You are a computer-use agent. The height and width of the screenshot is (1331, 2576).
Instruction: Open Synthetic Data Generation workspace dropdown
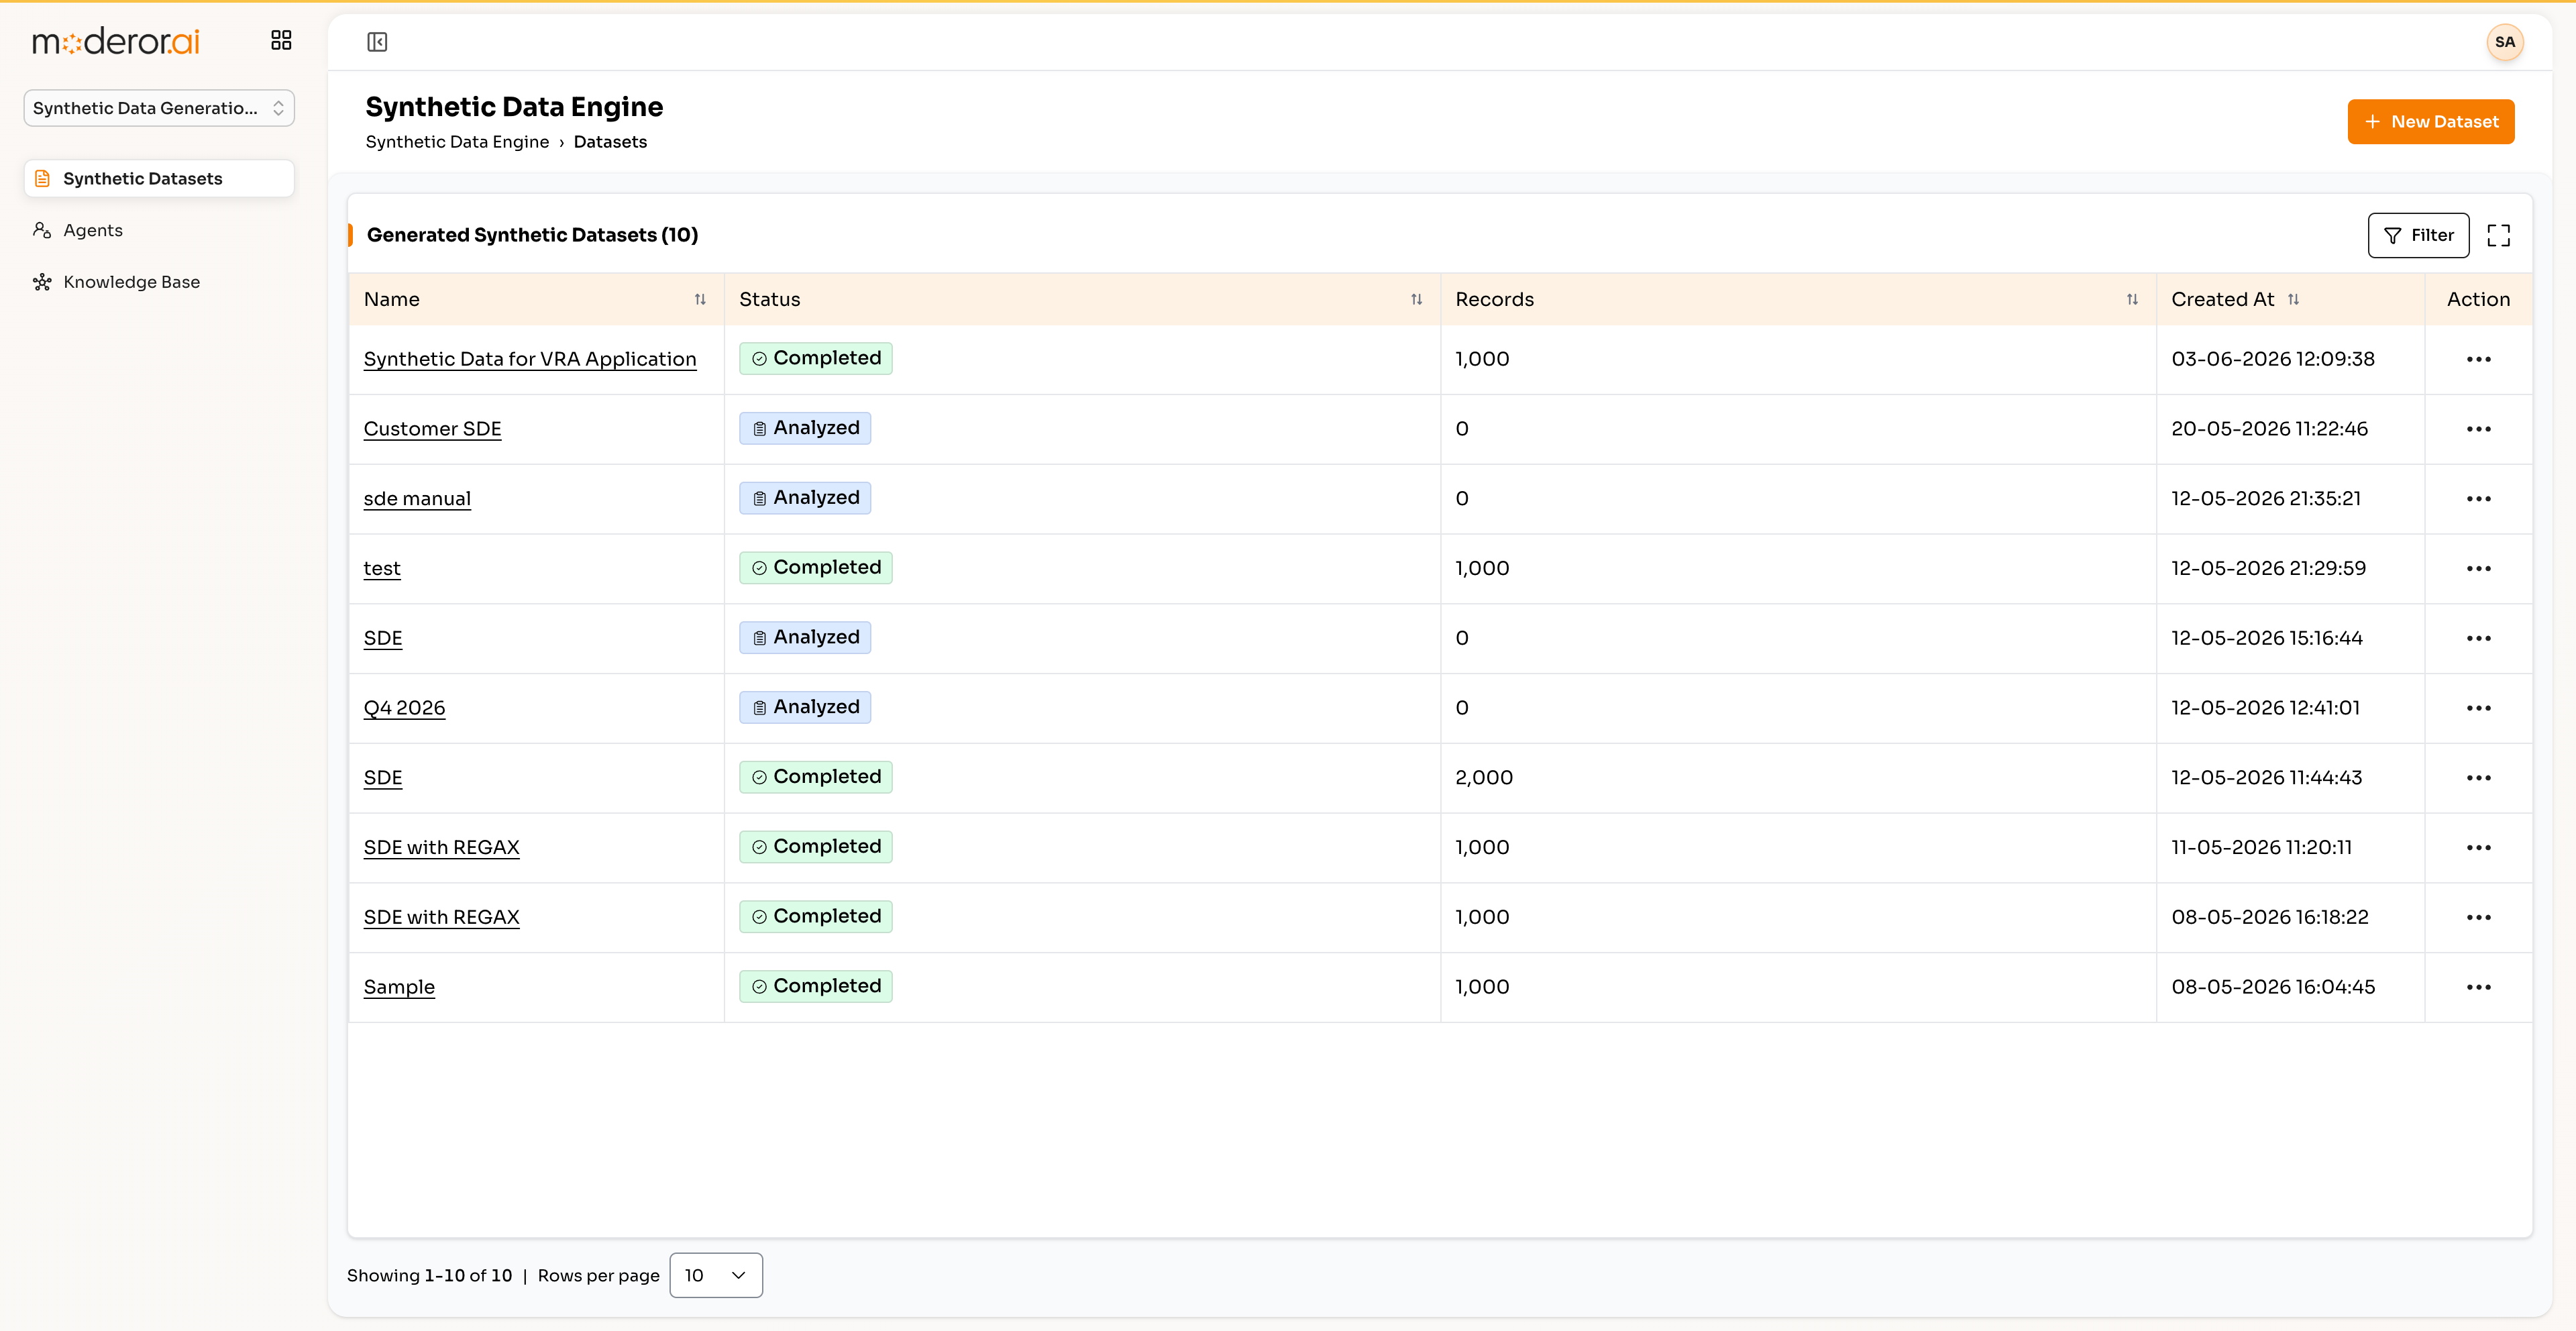coord(159,108)
